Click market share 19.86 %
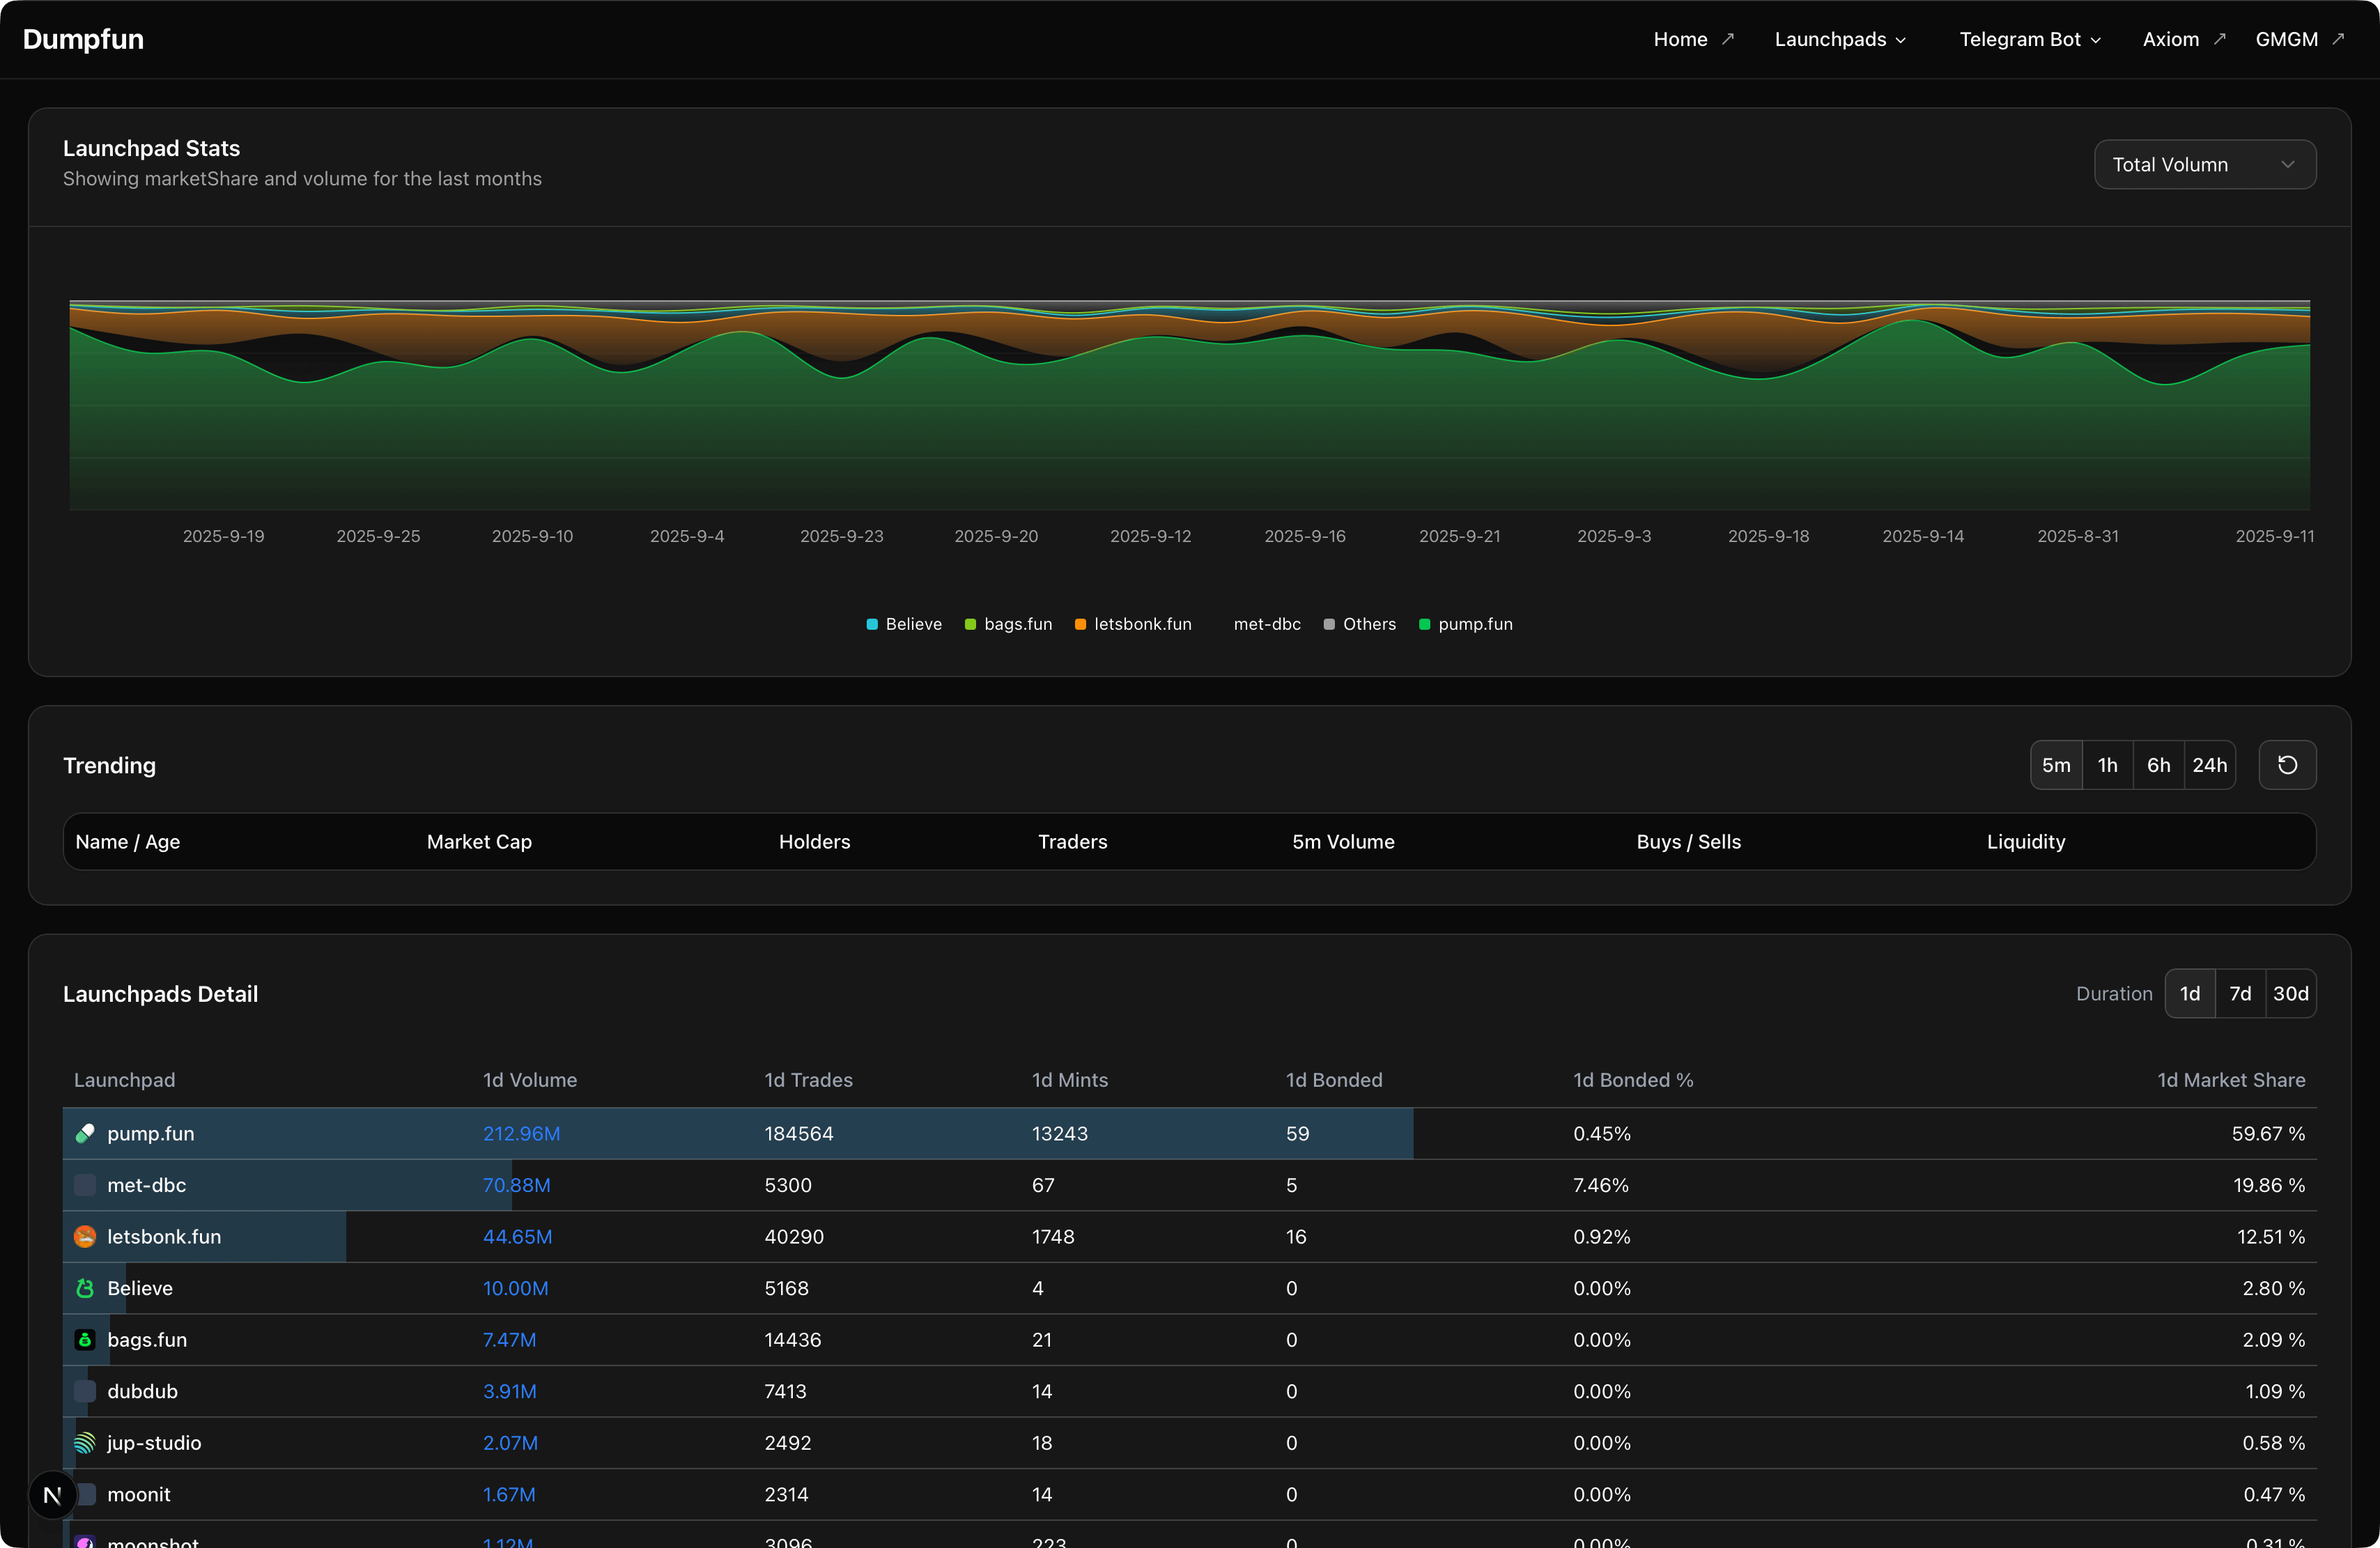Image resolution: width=2380 pixels, height=1548 pixels. (2269, 1185)
